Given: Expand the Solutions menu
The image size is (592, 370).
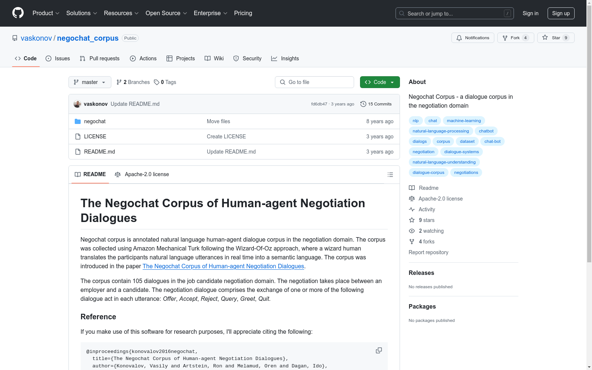Looking at the screenshot, I should click(x=82, y=13).
